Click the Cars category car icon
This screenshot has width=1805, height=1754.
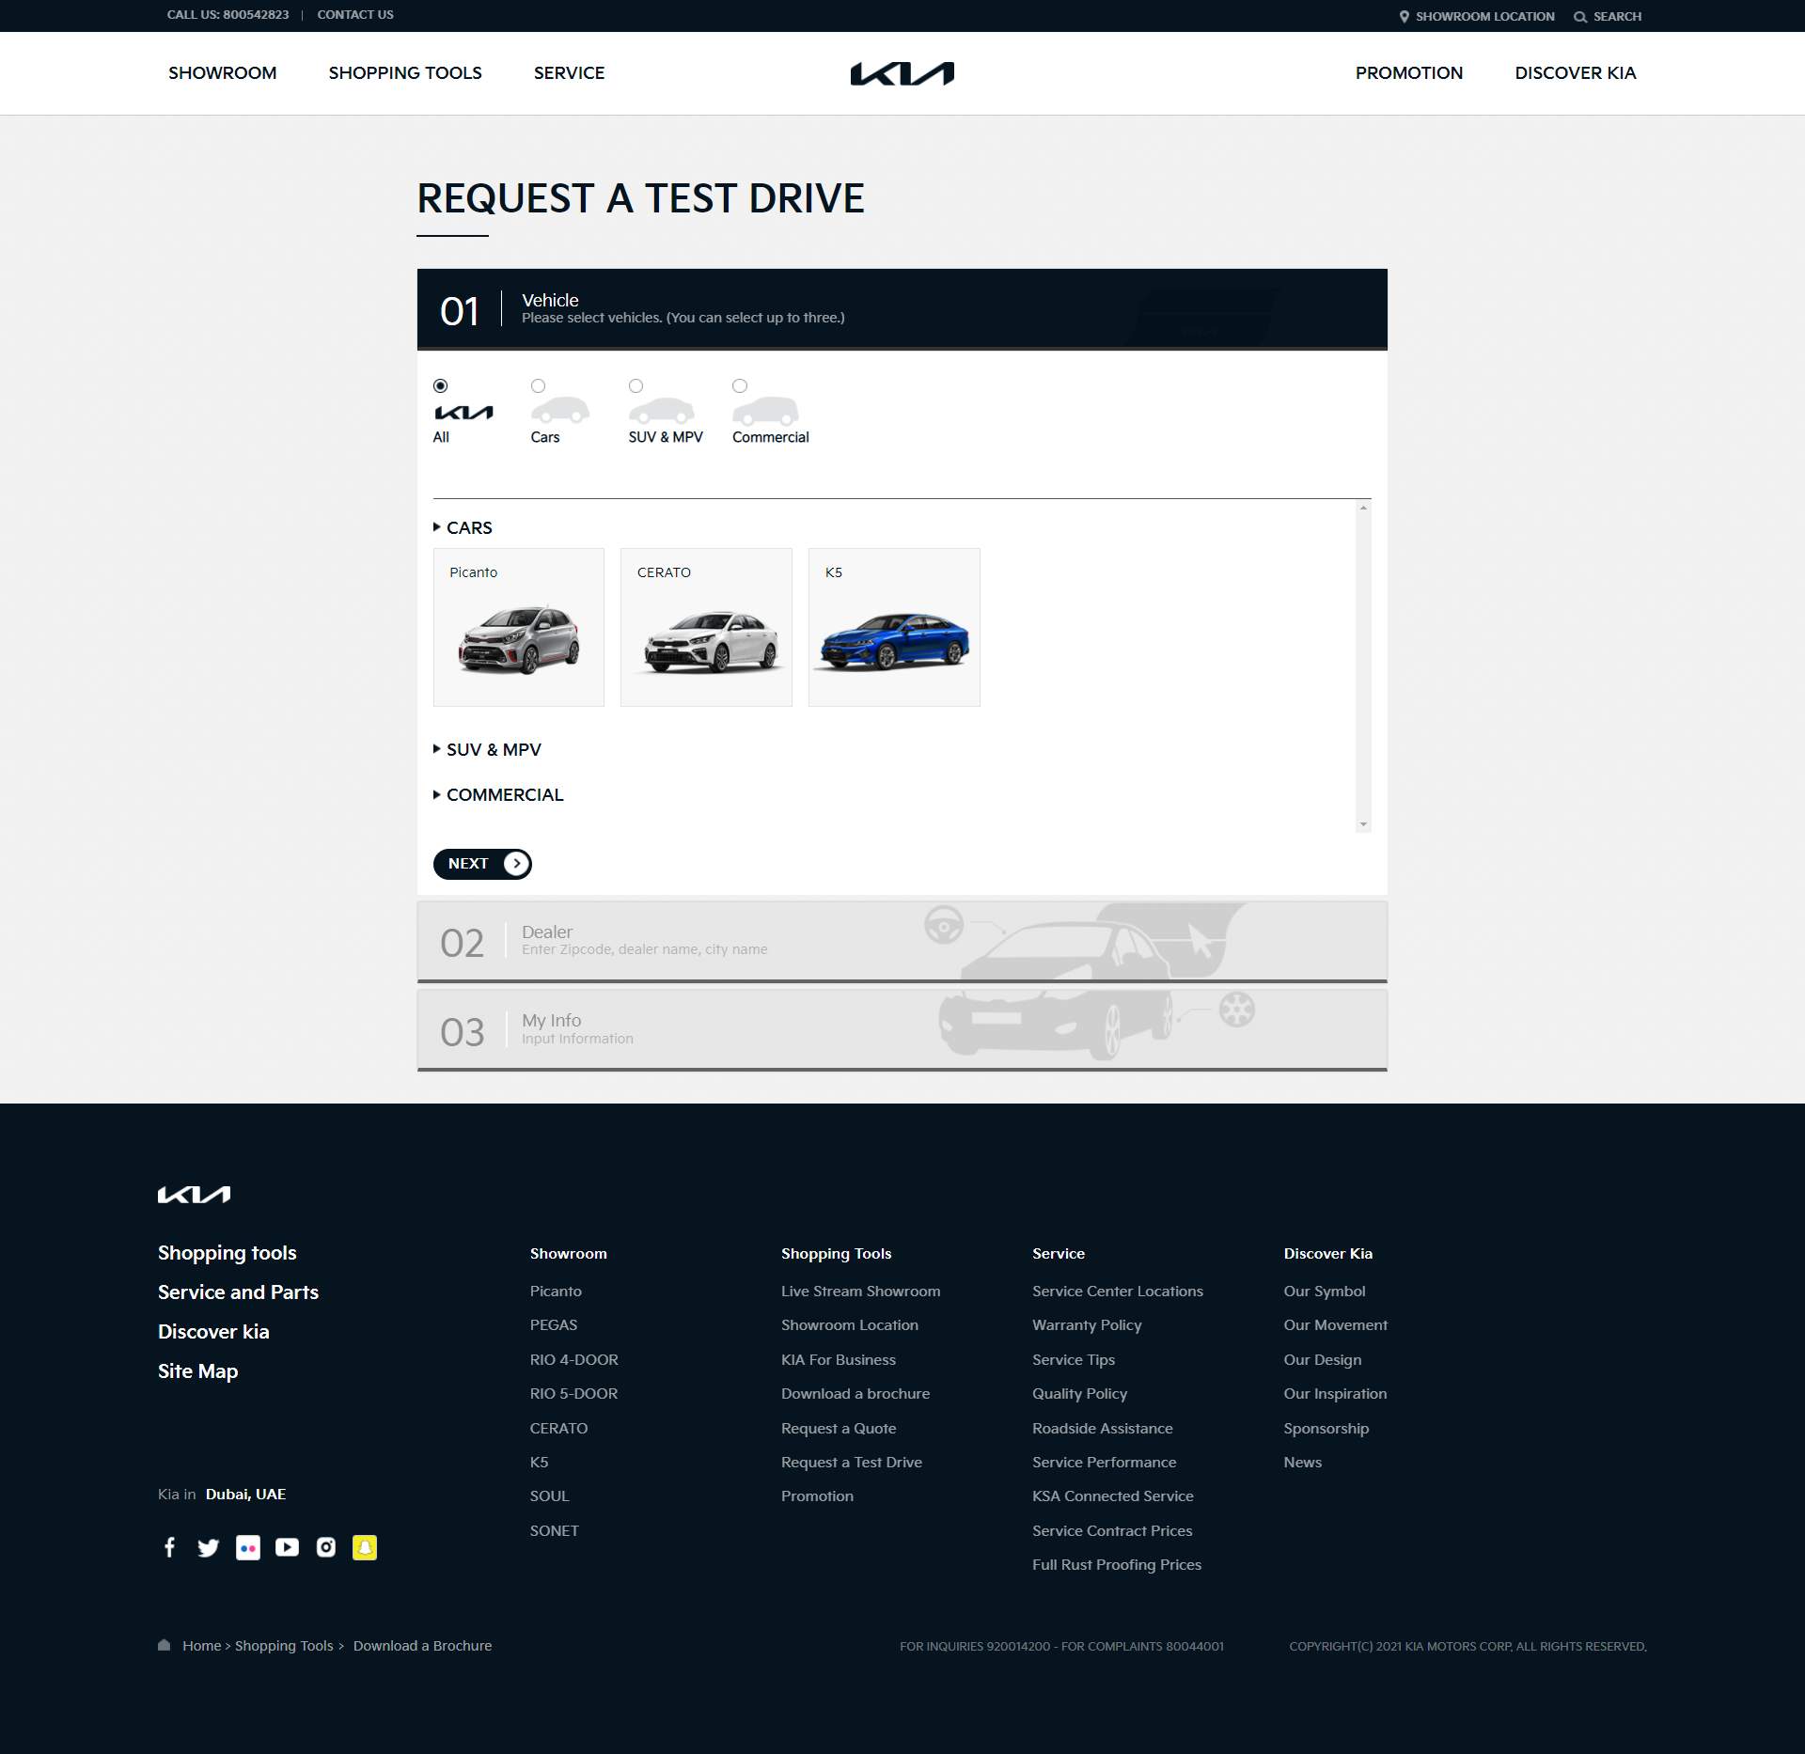click(x=560, y=411)
